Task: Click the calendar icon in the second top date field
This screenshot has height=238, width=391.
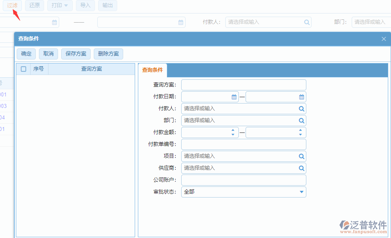Action: coord(181,22)
